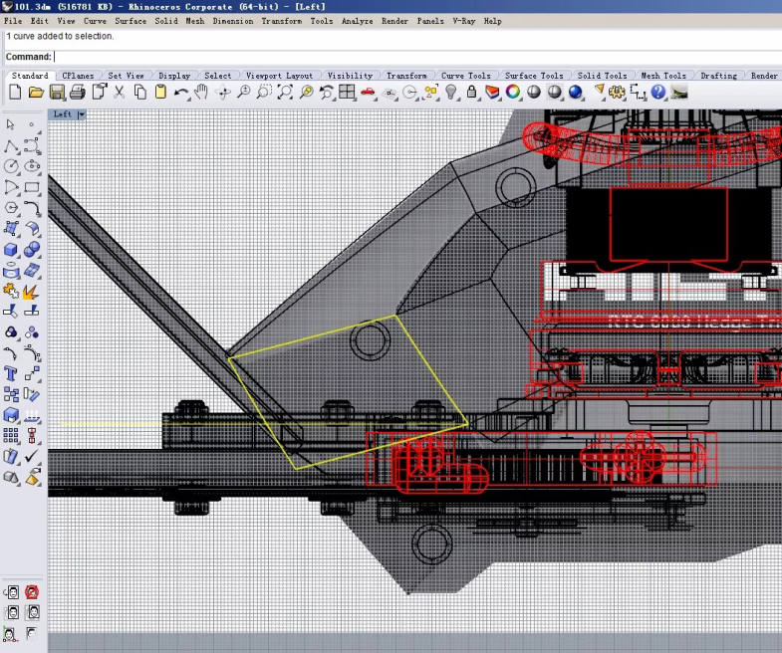
Task: Pick the Box solid tool
Action: coord(11,250)
